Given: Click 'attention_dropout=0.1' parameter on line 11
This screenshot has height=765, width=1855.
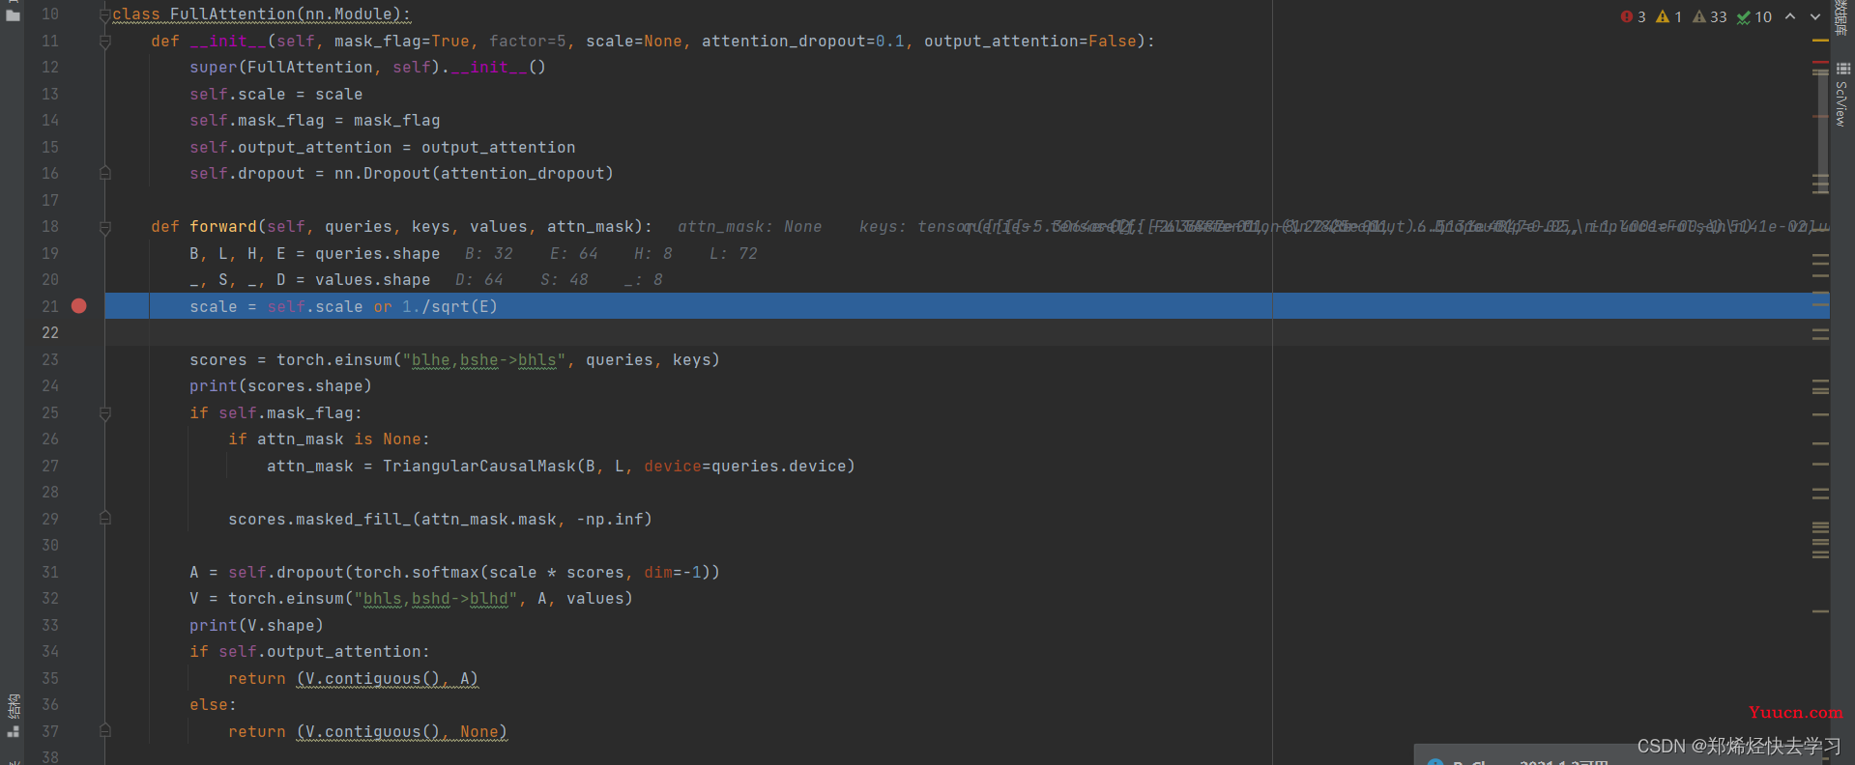Looking at the screenshot, I should (x=803, y=42).
